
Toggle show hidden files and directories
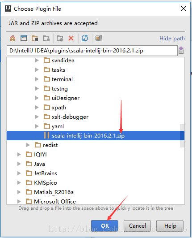[99, 38]
